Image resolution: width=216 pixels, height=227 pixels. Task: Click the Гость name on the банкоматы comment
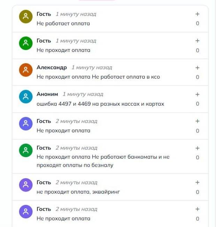pos(44,148)
